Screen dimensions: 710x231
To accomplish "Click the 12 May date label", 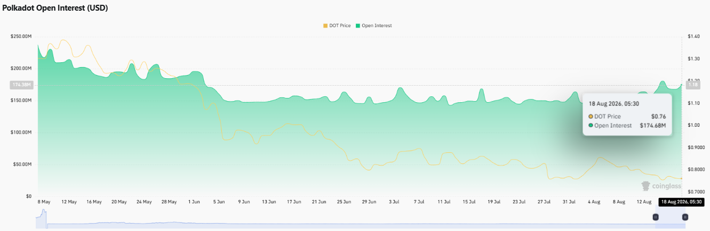I will [69, 202].
